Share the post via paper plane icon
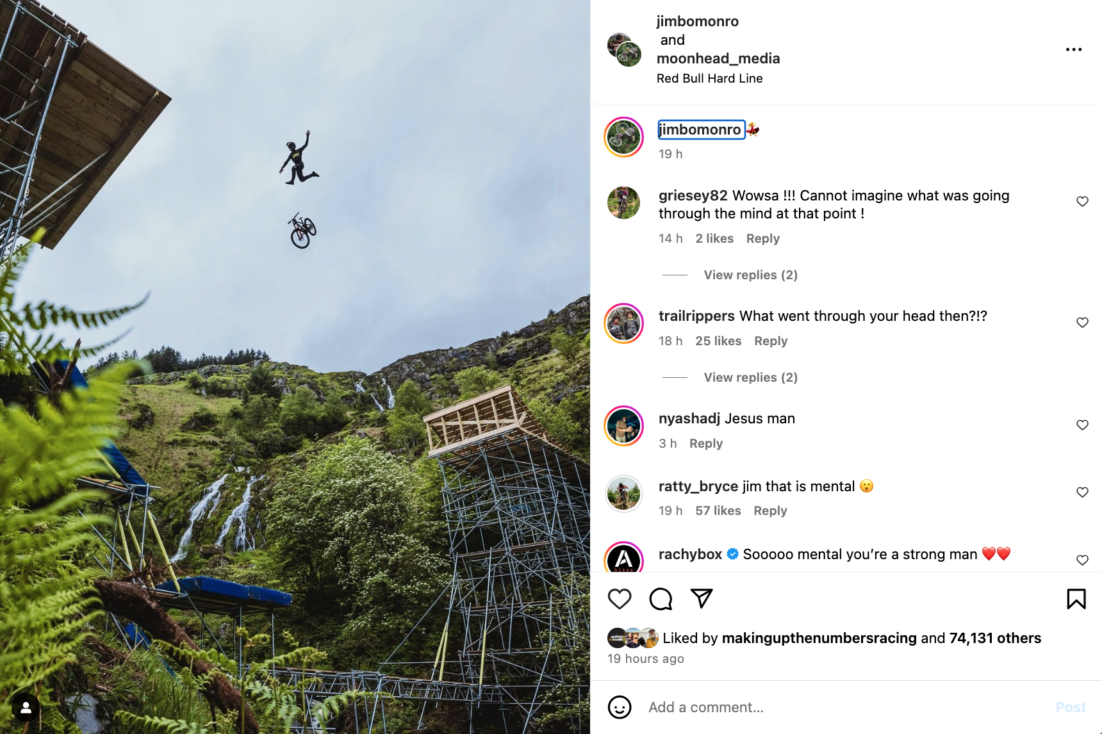 click(x=702, y=599)
